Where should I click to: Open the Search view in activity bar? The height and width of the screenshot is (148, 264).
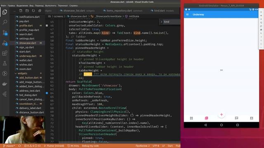click(5, 22)
